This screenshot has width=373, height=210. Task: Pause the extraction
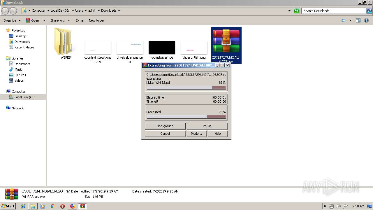[x=207, y=126]
